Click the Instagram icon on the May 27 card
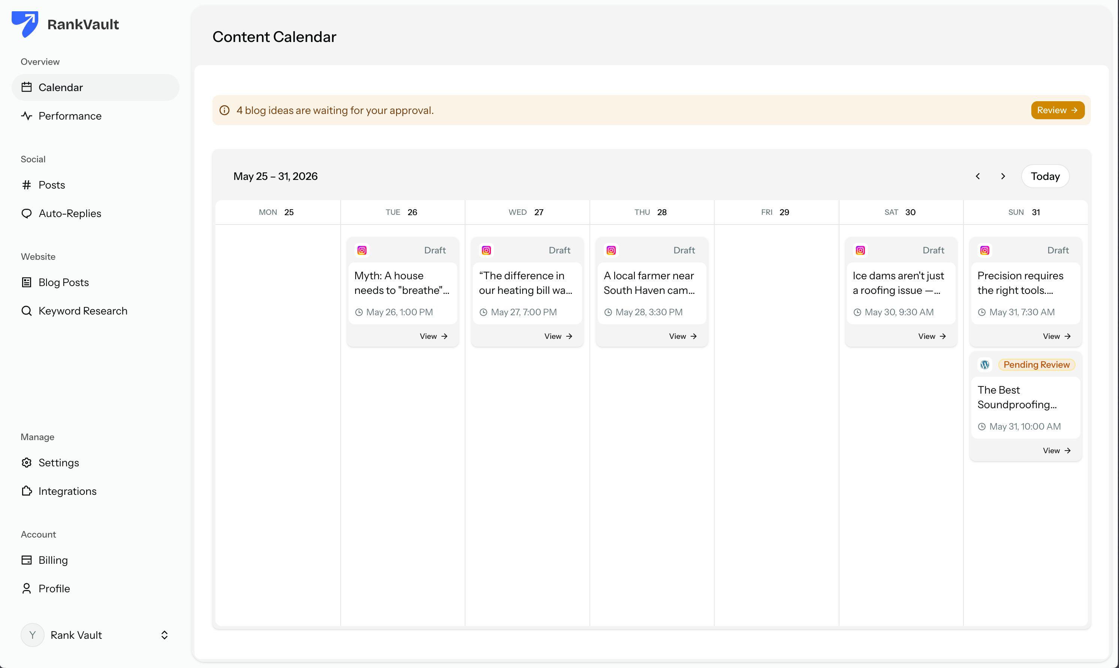This screenshot has width=1119, height=668. (486, 250)
